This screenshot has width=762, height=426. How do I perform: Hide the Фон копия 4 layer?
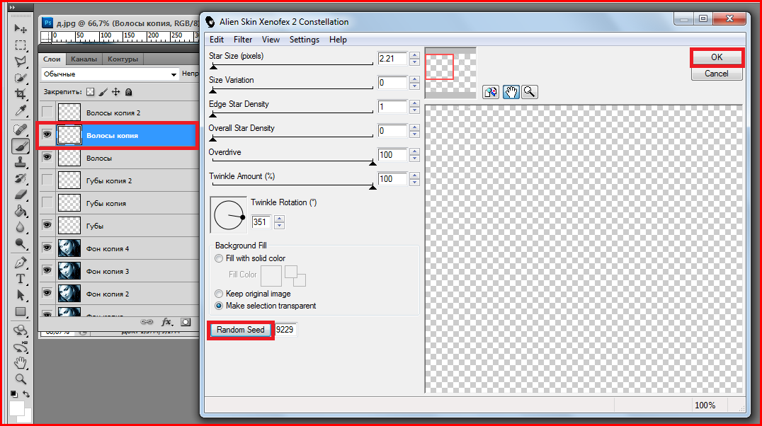(47, 248)
